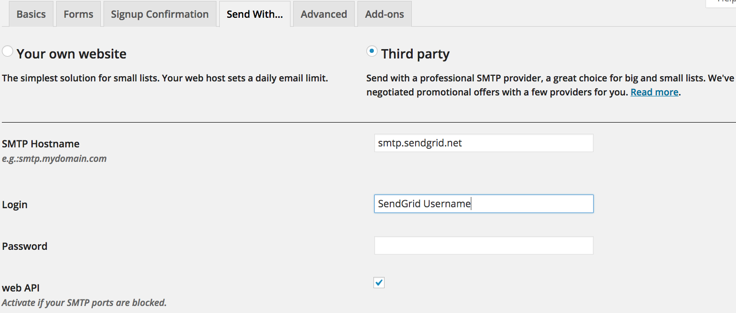Choose the Third party sending option

point(372,51)
